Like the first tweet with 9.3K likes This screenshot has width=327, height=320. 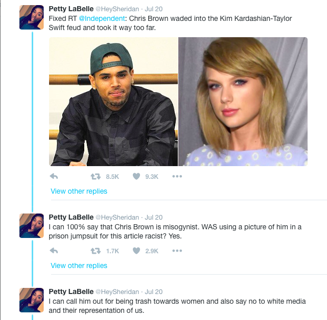tap(136, 176)
